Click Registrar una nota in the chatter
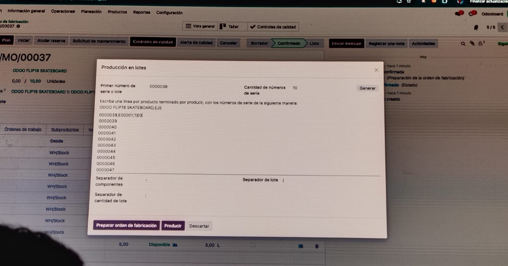This screenshot has height=266, width=508. click(x=387, y=43)
